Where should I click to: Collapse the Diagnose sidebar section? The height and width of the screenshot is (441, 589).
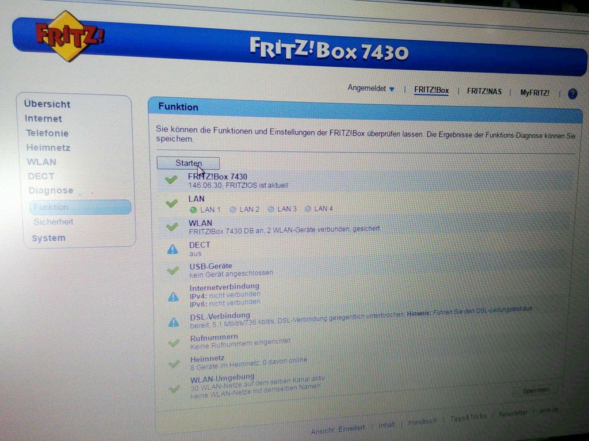[51, 191]
